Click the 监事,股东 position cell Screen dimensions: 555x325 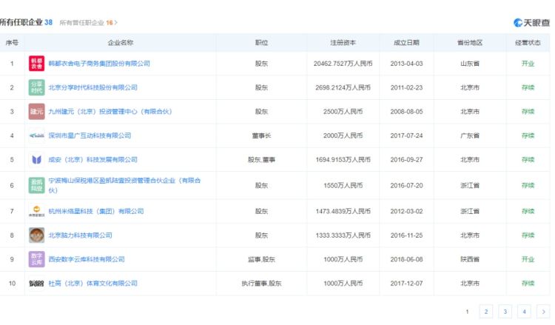(261, 260)
